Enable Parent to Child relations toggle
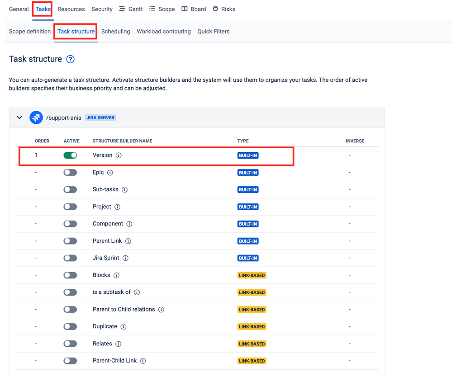Image resolution: width=452 pixels, height=377 pixels. coord(70,310)
